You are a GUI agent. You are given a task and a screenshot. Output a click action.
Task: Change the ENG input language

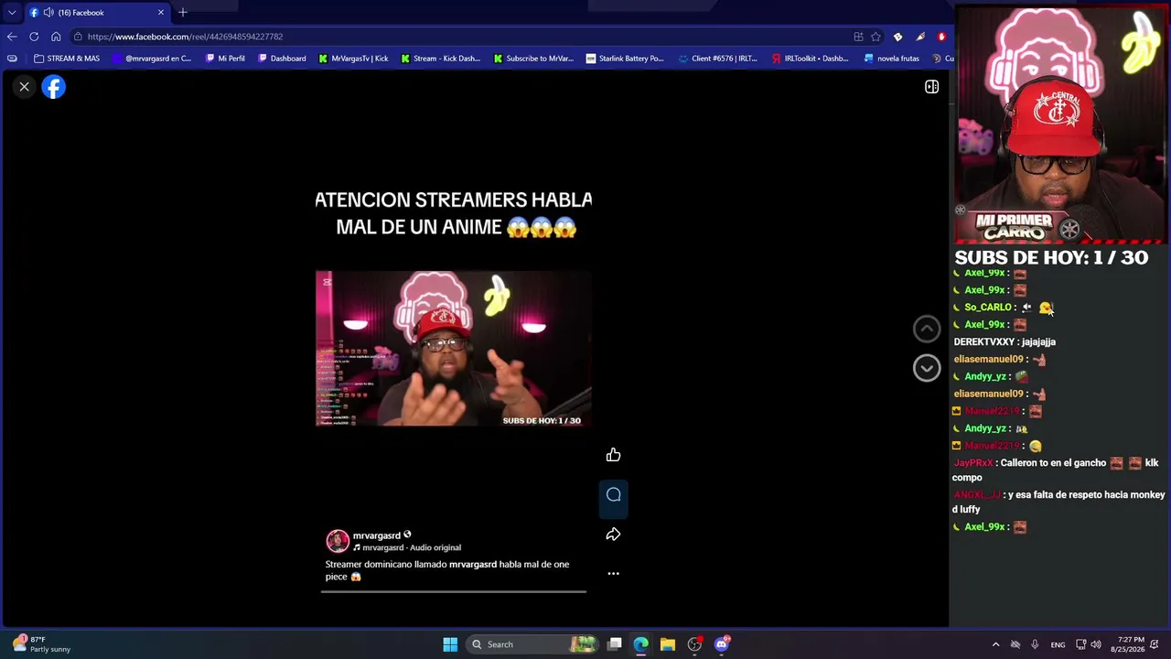1058,644
